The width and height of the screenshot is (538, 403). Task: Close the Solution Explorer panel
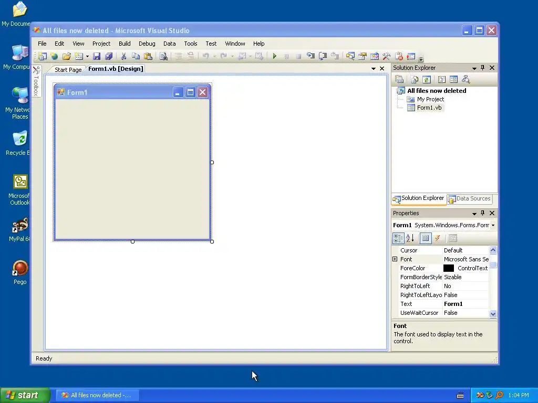click(492, 68)
